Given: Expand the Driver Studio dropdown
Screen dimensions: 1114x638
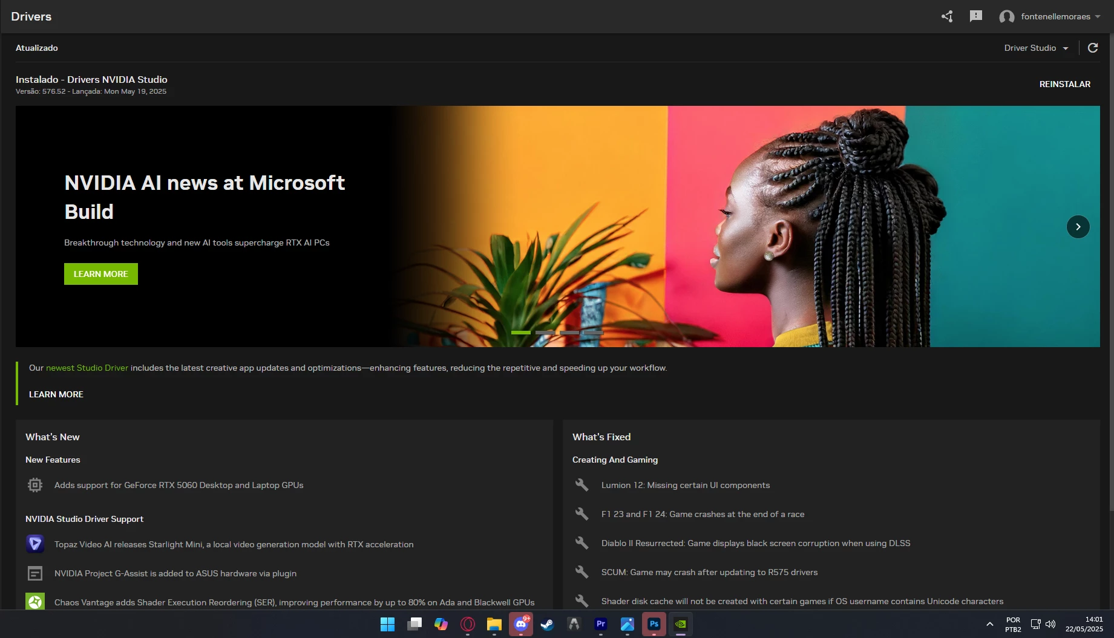Looking at the screenshot, I should (x=1037, y=48).
